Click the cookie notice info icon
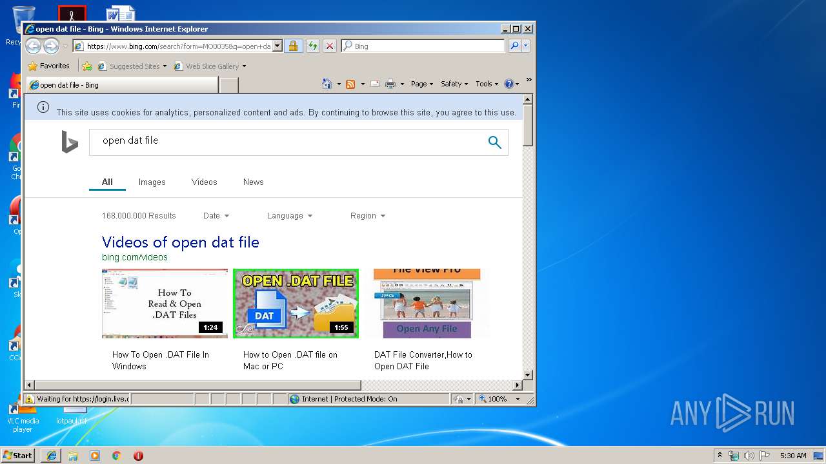826x464 pixels. click(43, 107)
